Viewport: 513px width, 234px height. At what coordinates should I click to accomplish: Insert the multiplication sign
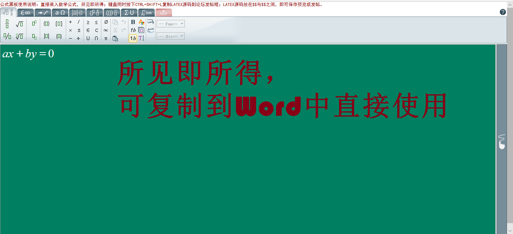[x=70, y=30]
